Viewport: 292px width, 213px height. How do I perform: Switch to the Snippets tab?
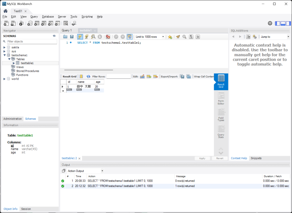256,158
